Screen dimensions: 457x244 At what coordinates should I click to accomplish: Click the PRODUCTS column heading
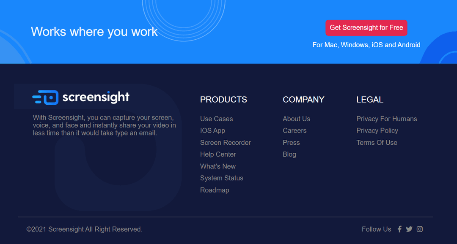tap(223, 100)
